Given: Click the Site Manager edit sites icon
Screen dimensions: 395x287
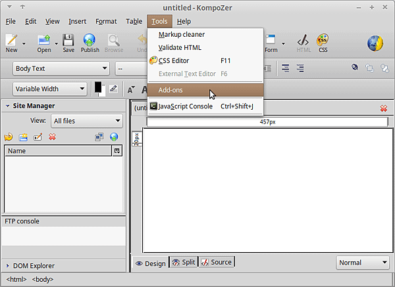Looking at the screenshot, I should [99, 137].
